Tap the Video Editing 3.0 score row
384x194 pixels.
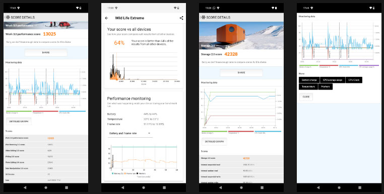[x=46, y=150]
